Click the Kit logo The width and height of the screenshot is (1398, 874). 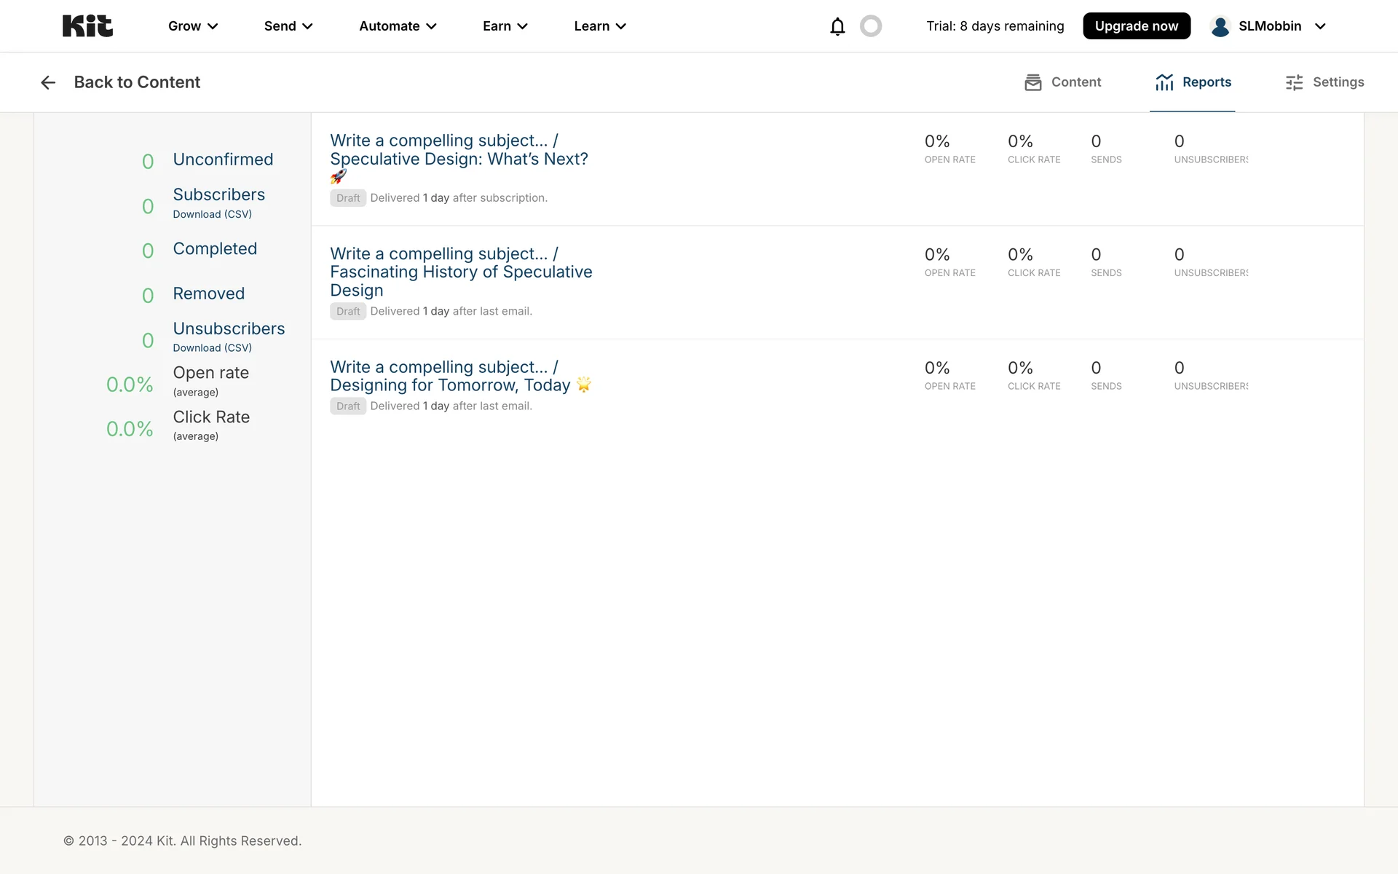click(87, 26)
